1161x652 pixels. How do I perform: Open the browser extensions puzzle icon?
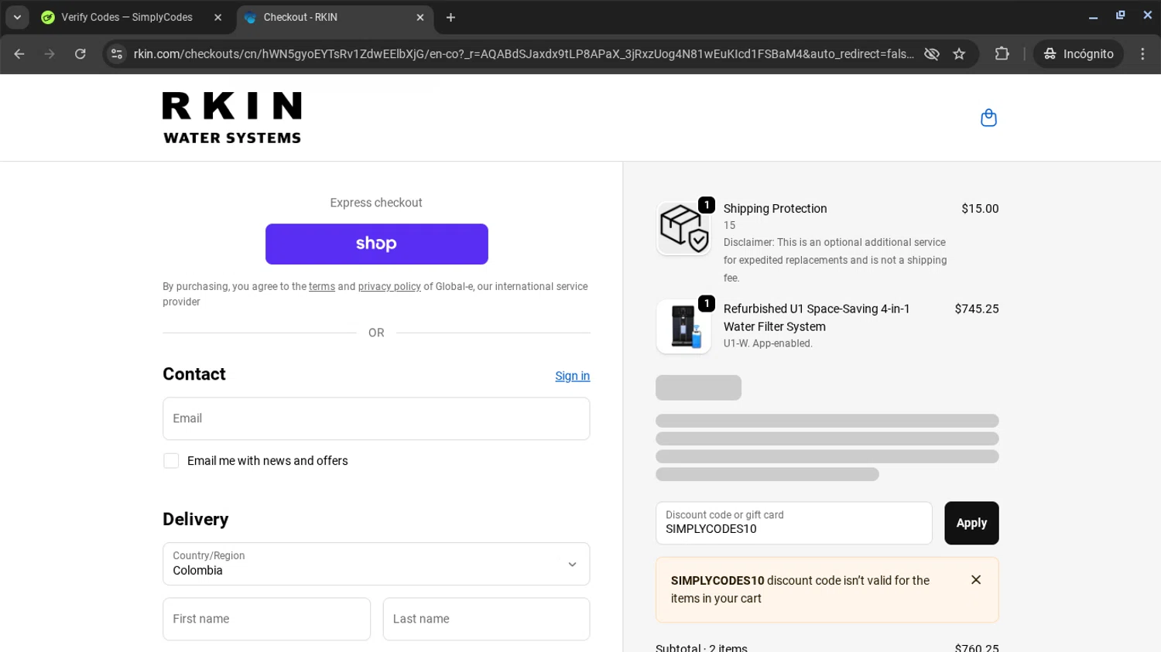pyautogui.click(x=1002, y=54)
